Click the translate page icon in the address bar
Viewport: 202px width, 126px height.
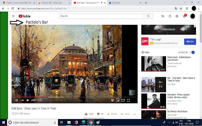(176, 9)
